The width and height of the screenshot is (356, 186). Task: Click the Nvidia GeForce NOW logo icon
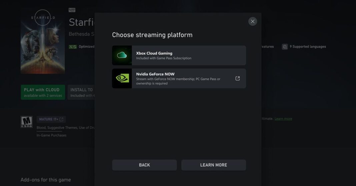pyautogui.click(x=122, y=79)
